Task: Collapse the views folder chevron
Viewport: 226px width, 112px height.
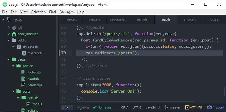Action: click(9, 59)
